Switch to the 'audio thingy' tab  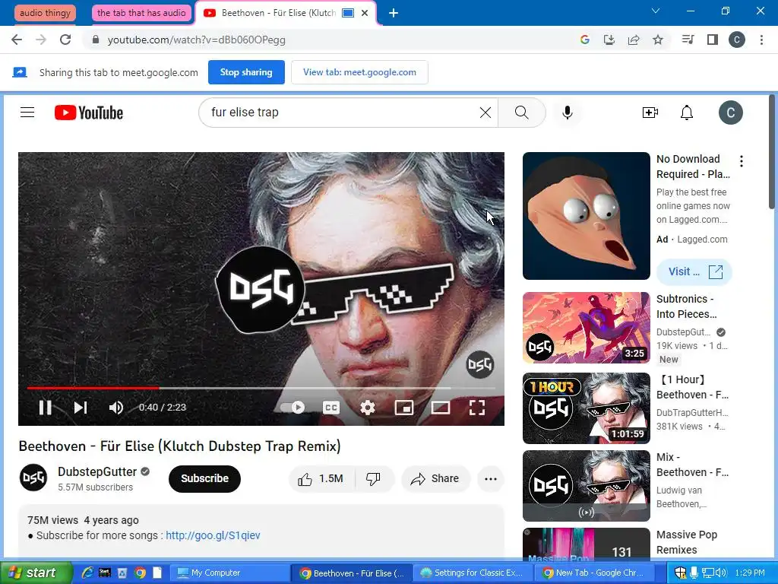click(45, 13)
